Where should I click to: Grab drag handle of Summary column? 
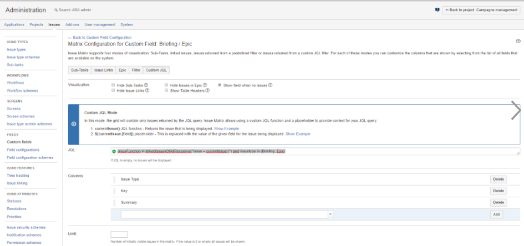coord(114,203)
